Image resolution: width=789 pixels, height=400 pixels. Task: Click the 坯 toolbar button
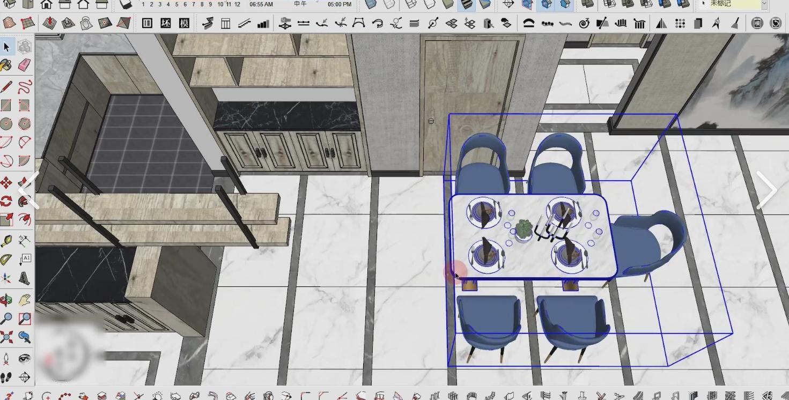[166, 23]
